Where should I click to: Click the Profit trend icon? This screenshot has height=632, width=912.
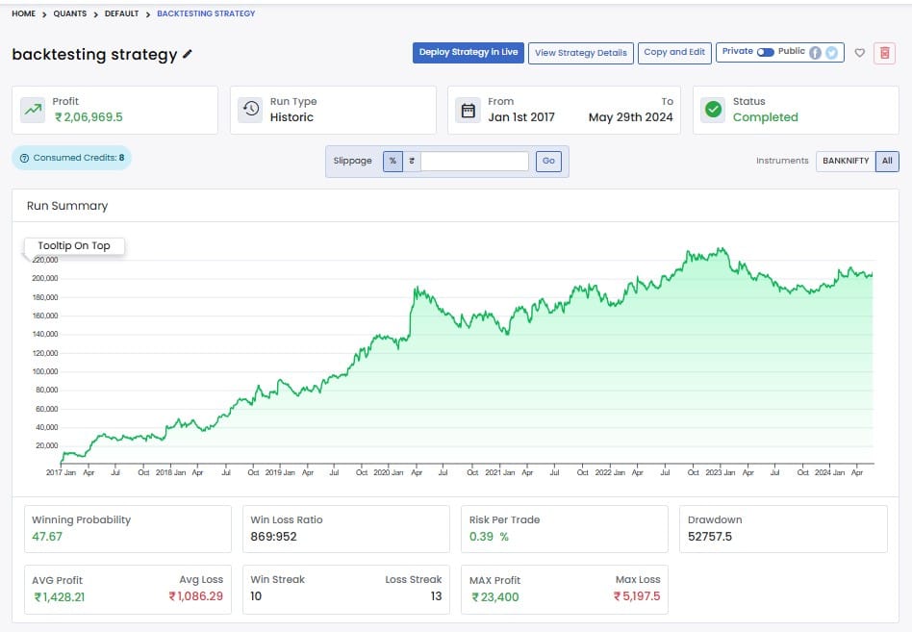tap(31, 108)
